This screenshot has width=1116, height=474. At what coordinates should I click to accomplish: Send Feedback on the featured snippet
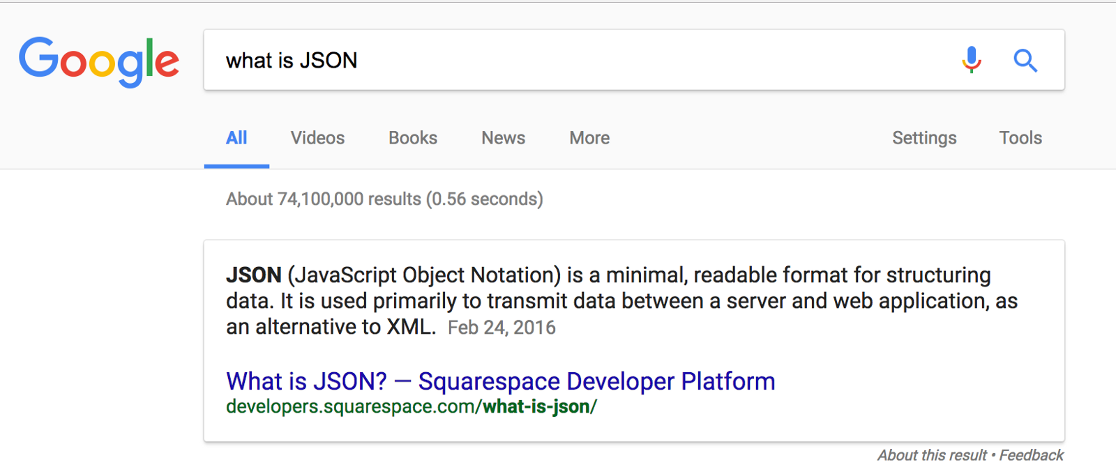[x=1031, y=455]
